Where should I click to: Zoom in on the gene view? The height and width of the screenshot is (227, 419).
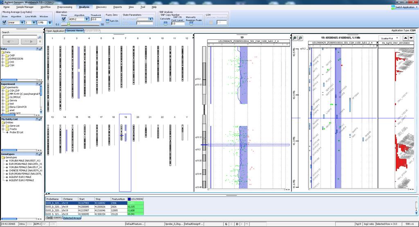295,38
